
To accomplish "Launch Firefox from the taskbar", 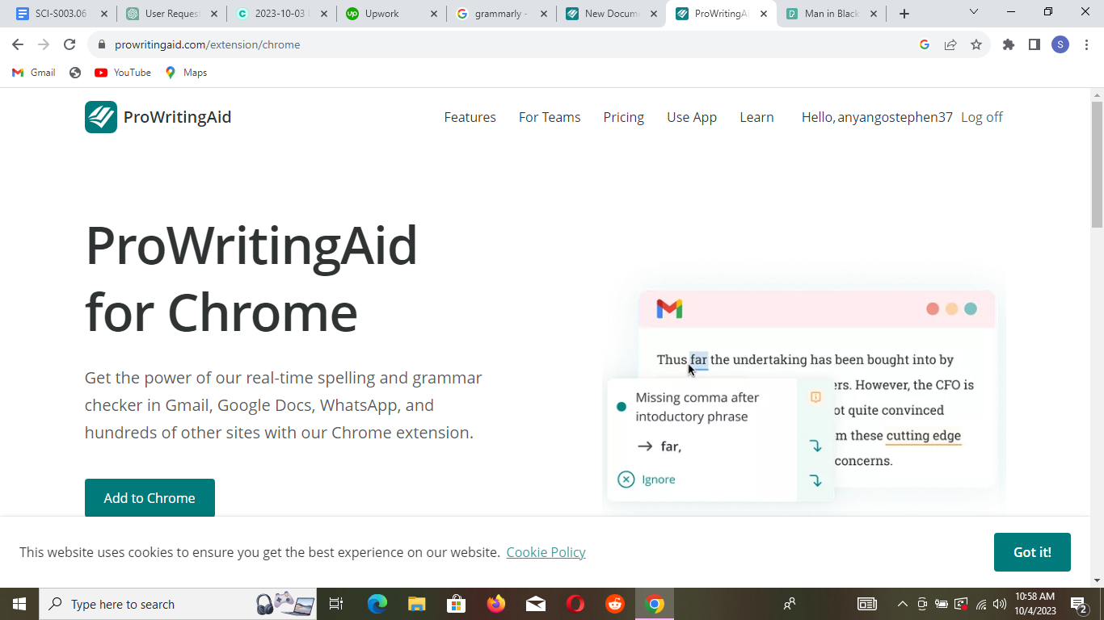I will [495, 603].
